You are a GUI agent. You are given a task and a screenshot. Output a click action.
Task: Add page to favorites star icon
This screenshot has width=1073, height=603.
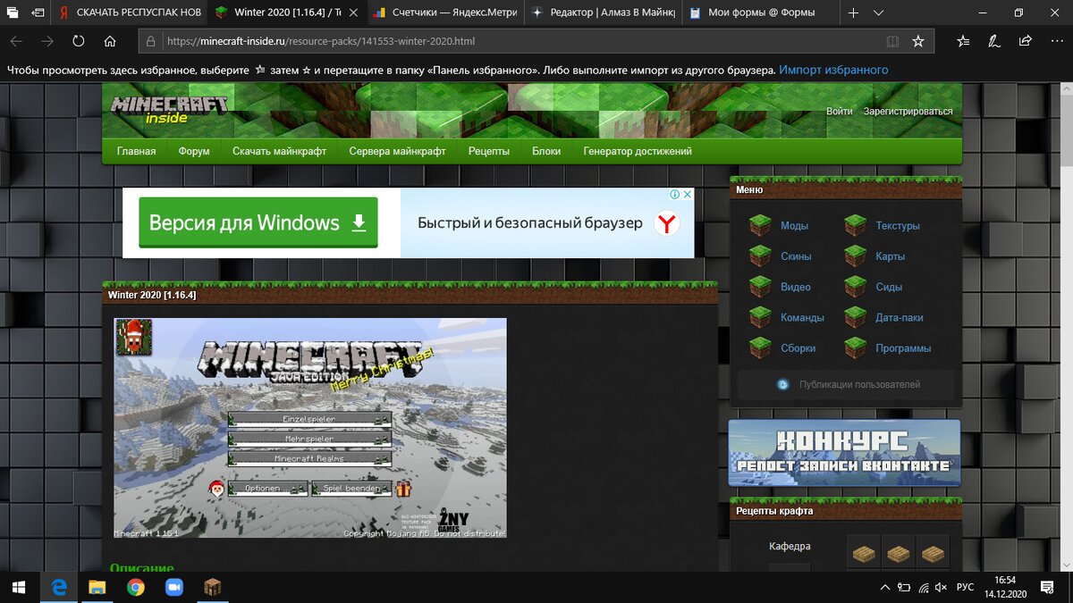(917, 41)
